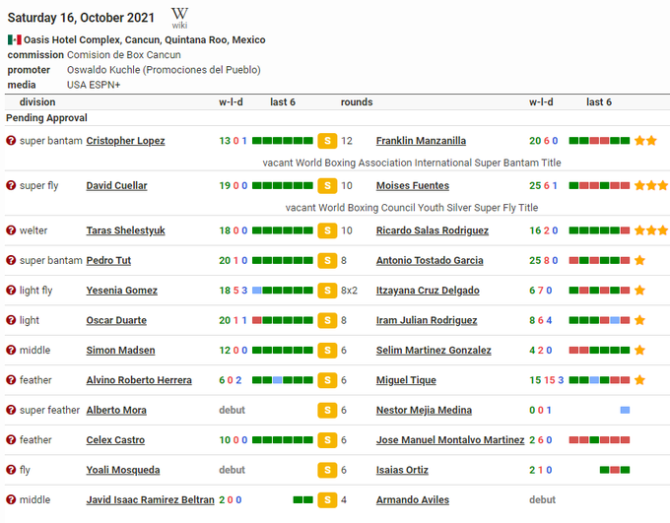Click question mark icon beside Yoali Mosqueda

(x=11, y=471)
